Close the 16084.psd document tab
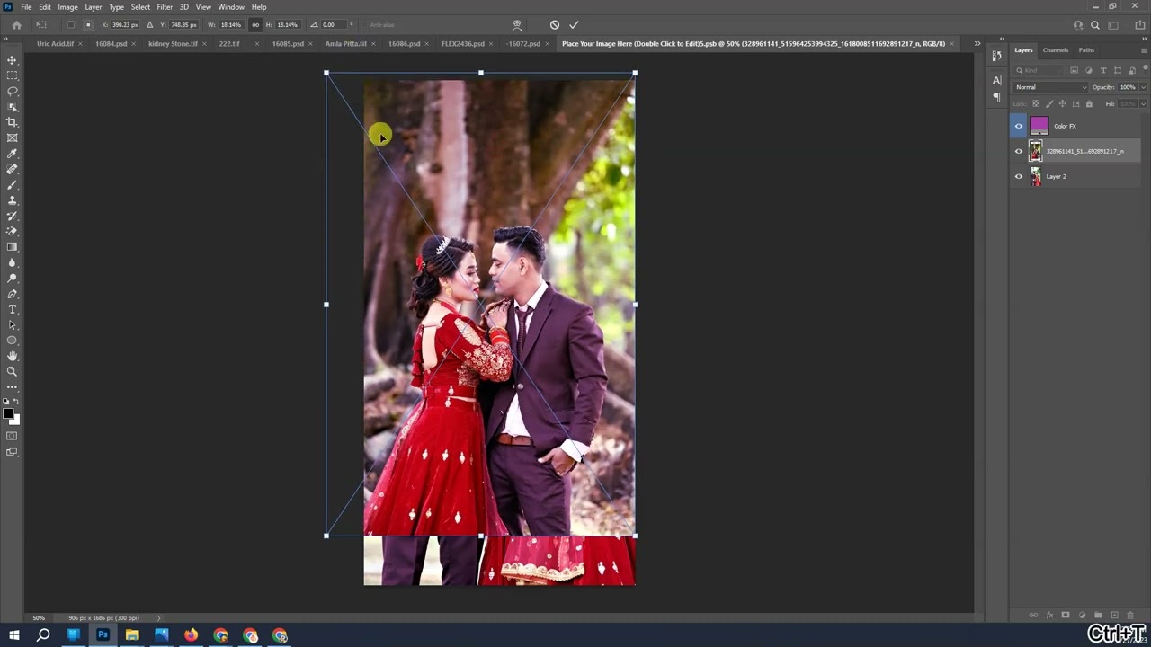The height and width of the screenshot is (647, 1151). 136,43
